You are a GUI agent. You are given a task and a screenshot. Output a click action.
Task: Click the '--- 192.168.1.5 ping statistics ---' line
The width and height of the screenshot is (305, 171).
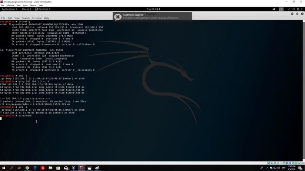[25, 98]
